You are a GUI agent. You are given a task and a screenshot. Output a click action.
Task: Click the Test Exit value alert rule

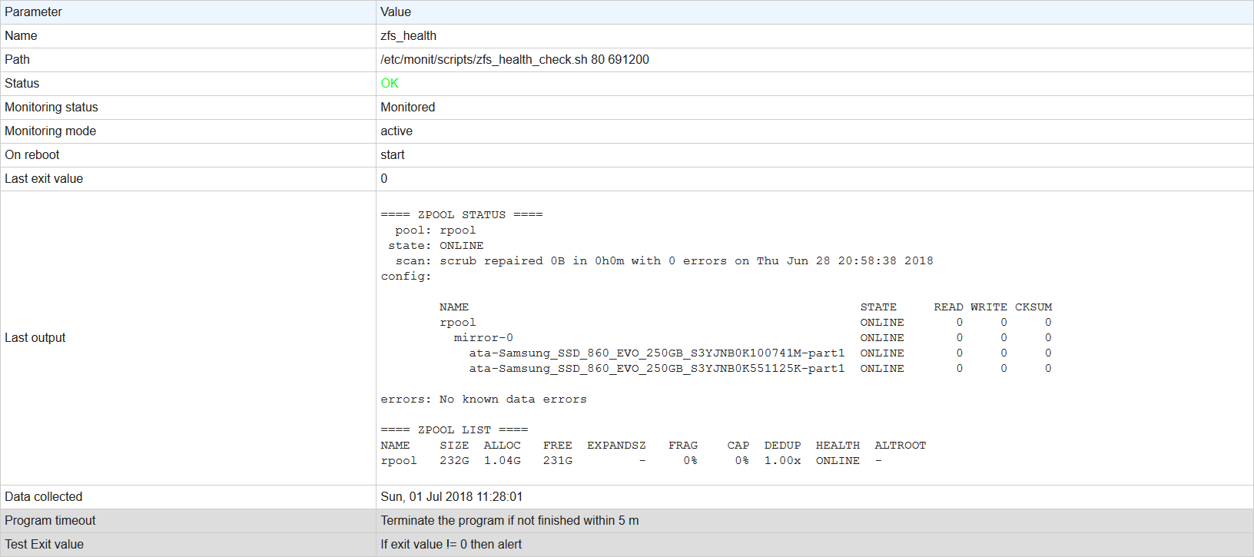coord(451,544)
